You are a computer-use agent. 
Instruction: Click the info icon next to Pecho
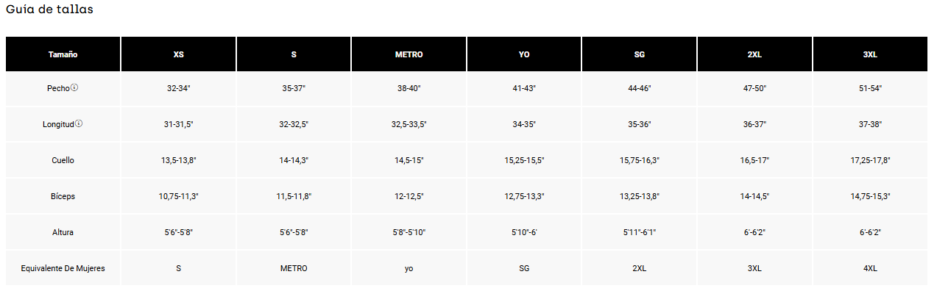coord(74,88)
